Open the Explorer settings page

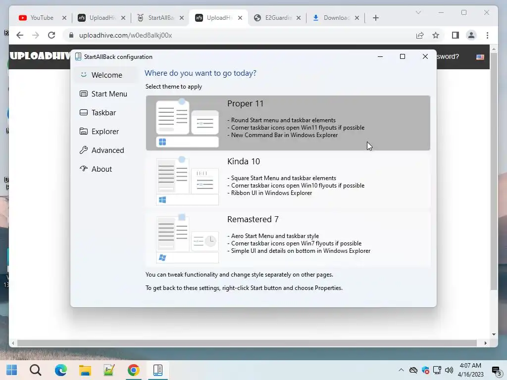point(105,132)
